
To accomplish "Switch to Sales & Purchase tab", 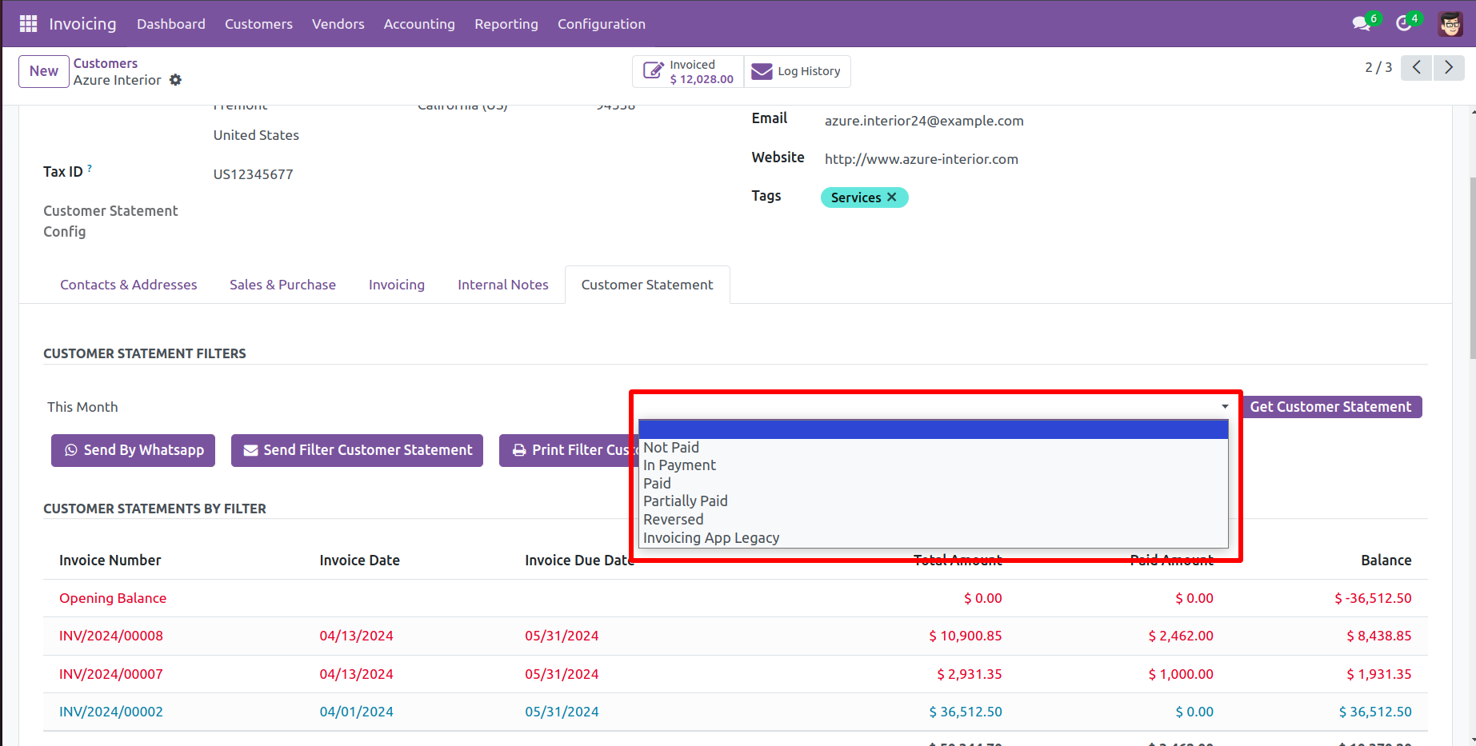I will pyautogui.click(x=282, y=285).
